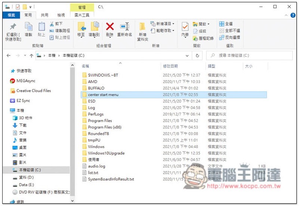
Task: Click the New Folder (新增資料夾) icon
Action: click(143, 27)
